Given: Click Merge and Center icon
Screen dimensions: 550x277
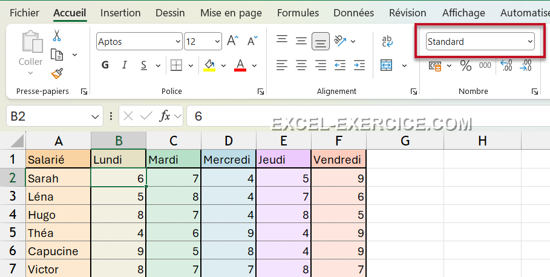Looking at the screenshot, I should [386, 65].
